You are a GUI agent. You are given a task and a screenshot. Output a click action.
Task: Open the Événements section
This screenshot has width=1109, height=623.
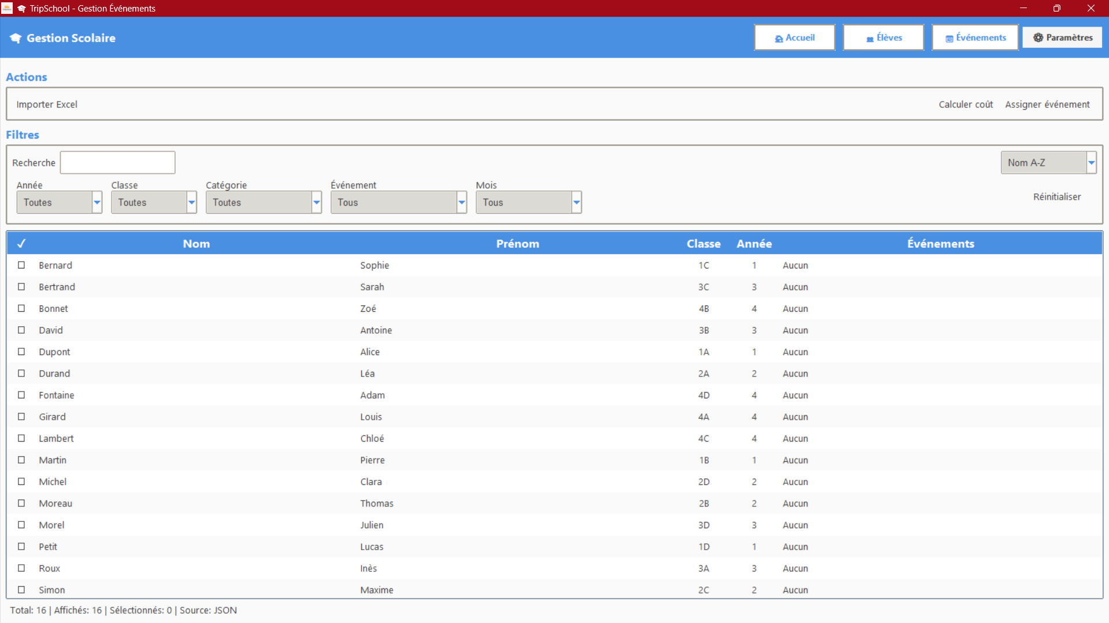click(x=974, y=38)
